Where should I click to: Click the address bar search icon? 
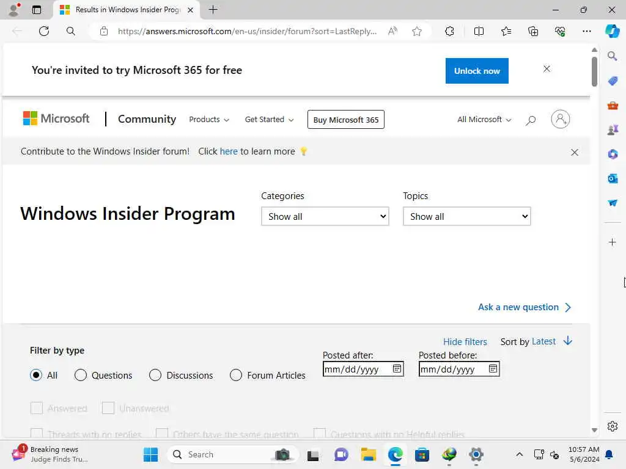(x=71, y=31)
